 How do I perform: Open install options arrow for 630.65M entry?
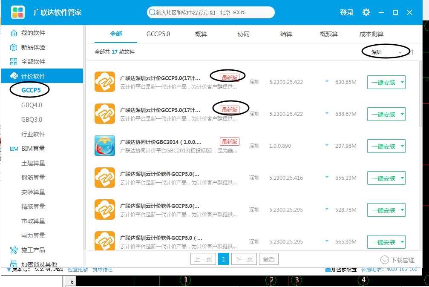click(x=402, y=82)
